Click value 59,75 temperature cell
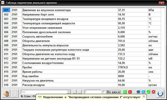 pyautogui.click(x=133, y=19)
